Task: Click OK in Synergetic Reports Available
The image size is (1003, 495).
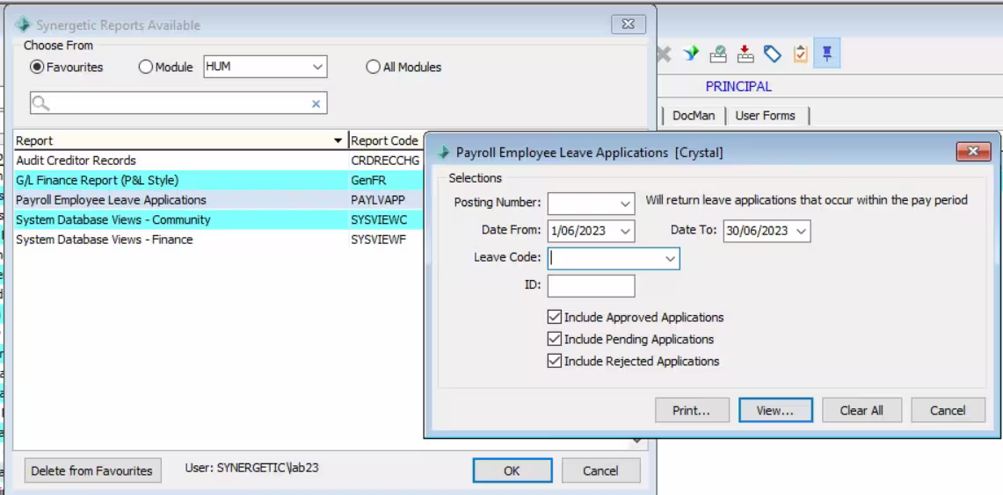Action: coord(512,470)
